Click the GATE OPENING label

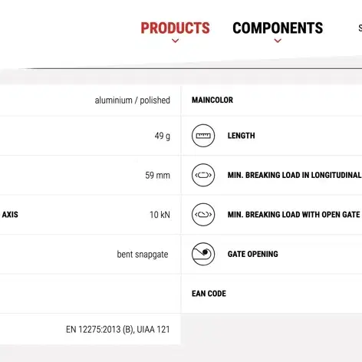click(253, 254)
